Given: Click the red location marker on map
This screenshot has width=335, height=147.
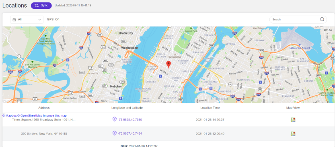Looking at the screenshot, I should [x=169, y=64].
